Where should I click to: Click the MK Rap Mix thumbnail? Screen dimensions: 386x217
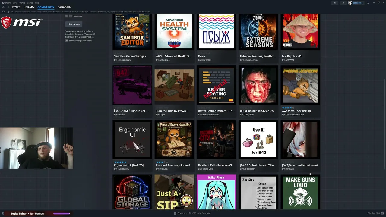click(300, 31)
